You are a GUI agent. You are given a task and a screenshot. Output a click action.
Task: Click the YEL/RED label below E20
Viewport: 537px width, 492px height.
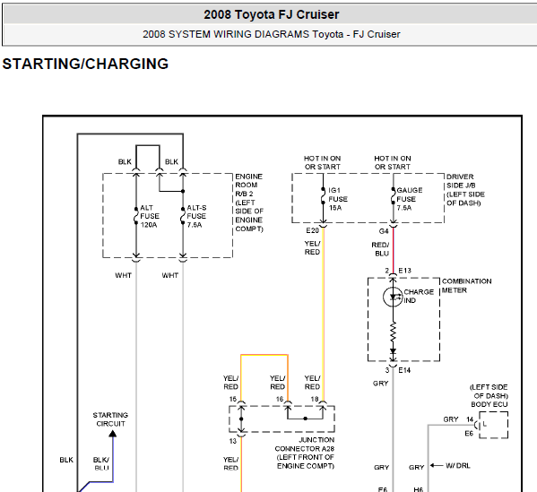coord(312,247)
